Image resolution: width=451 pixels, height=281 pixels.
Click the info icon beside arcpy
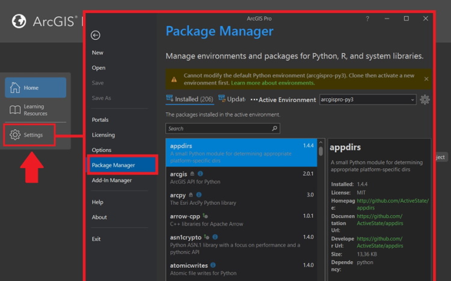click(199, 195)
